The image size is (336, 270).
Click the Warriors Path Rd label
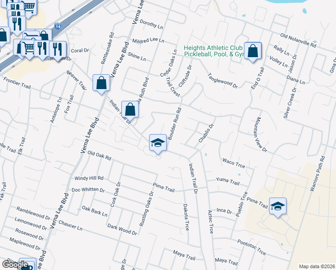[x=317, y=174]
